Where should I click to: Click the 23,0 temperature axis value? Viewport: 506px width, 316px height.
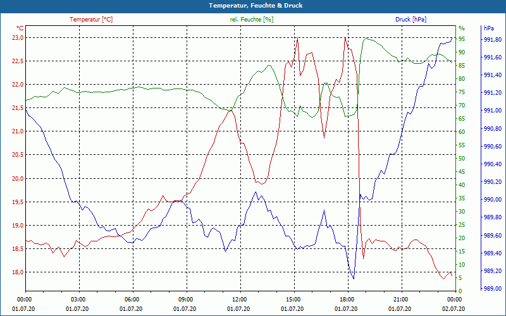18,38
